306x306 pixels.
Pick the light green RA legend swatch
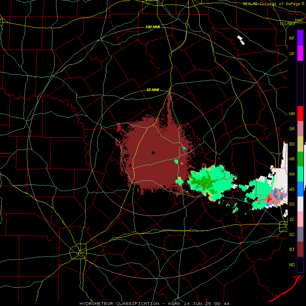[x=300, y=174]
